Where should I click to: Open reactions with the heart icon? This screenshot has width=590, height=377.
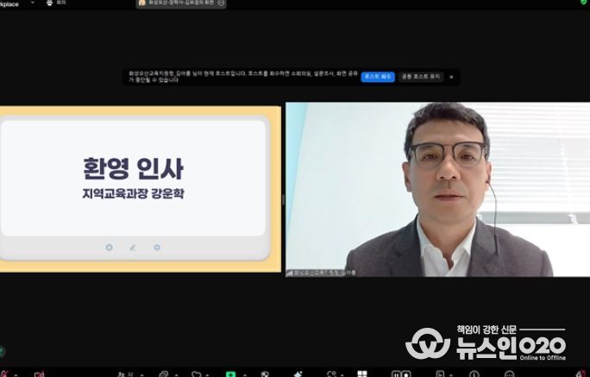pyautogui.click(x=197, y=374)
